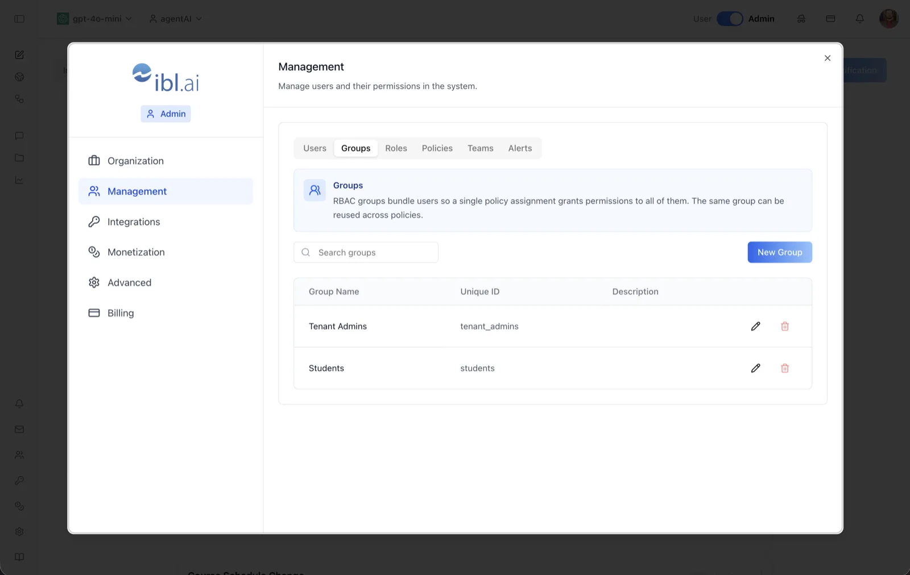
Task: Open the Integrations section
Action: (166, 222)
